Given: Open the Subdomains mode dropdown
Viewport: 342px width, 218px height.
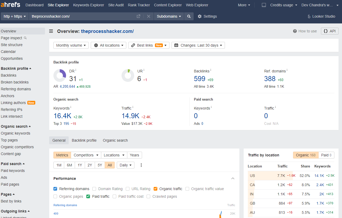Looking at the screenshot, I should (169, 16).
